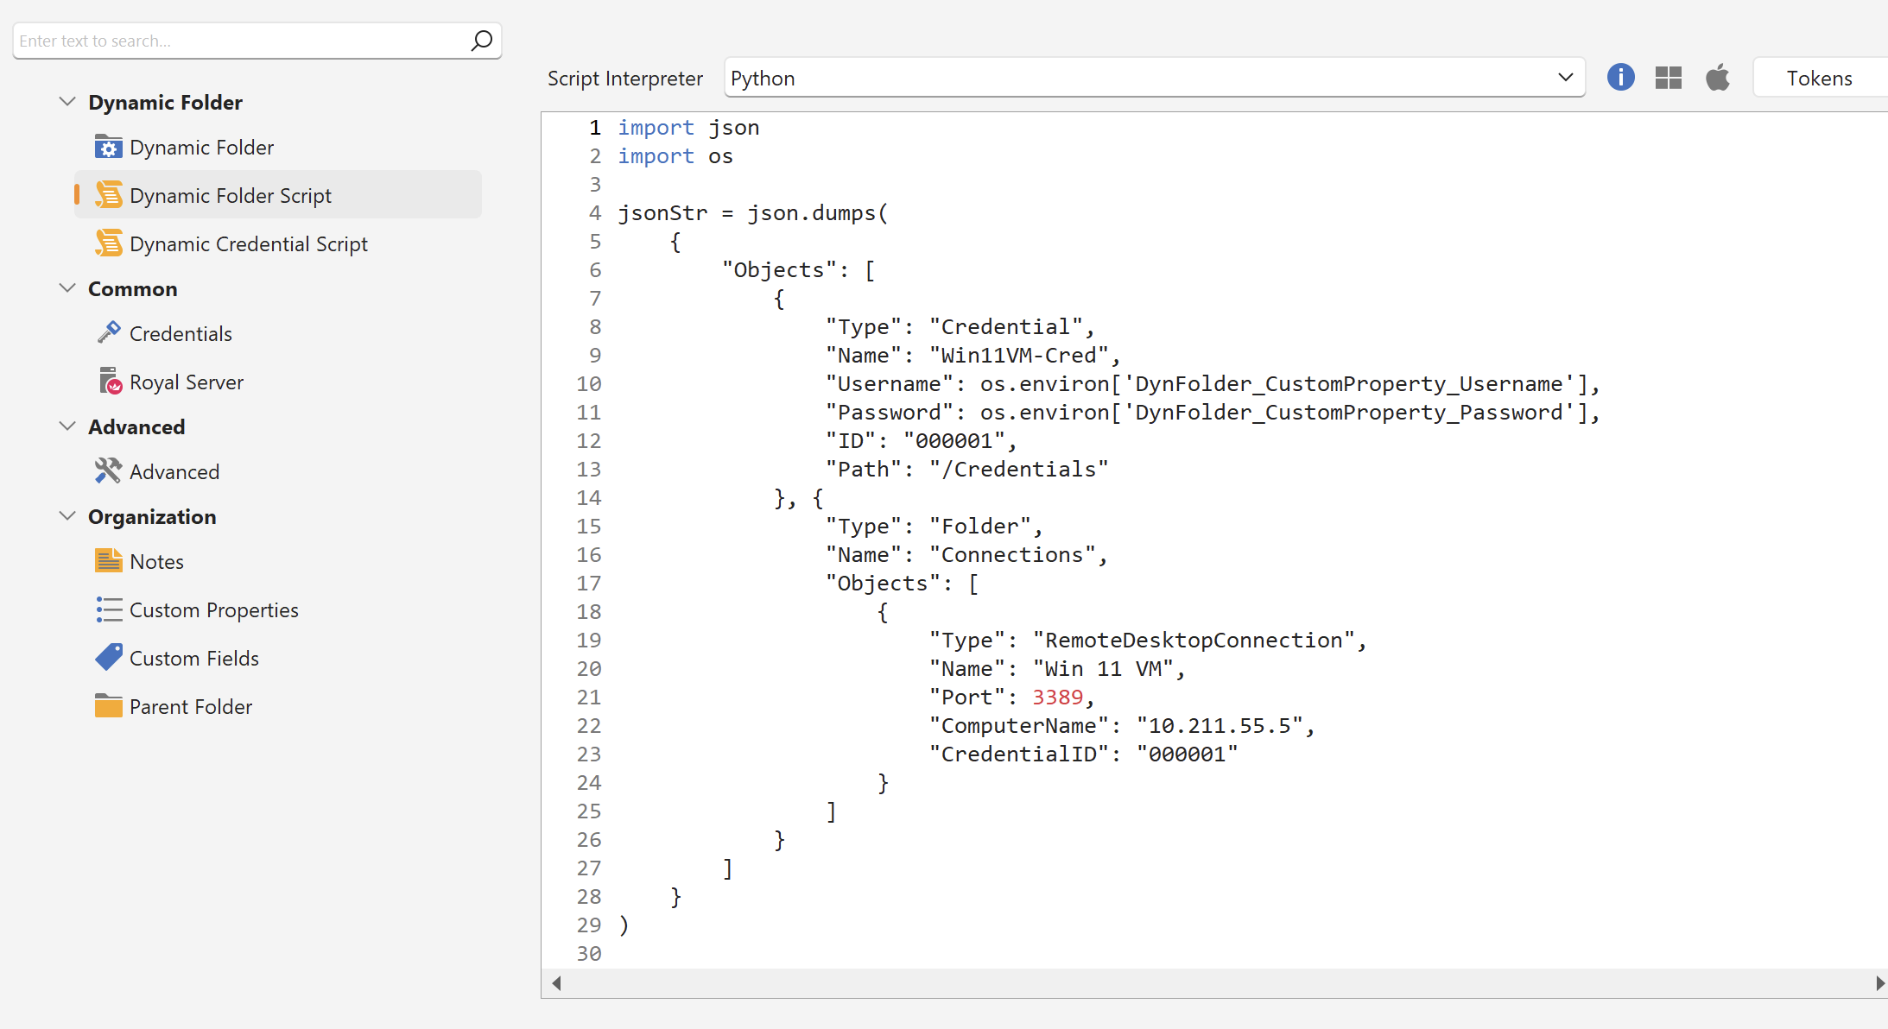Collapse the Common section
The image size is (1888, 1029).
tap(67, 287)
